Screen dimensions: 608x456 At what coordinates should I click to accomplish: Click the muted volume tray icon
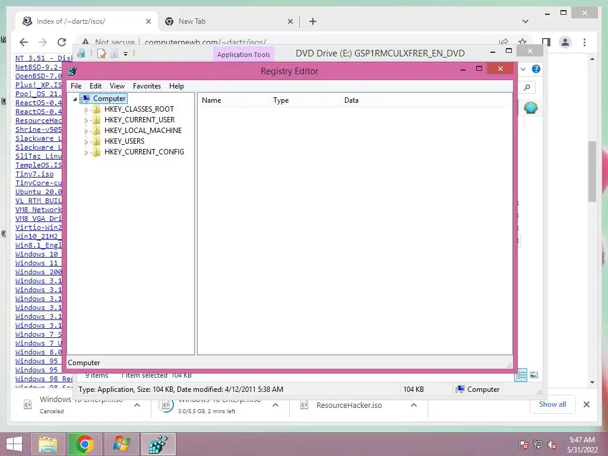point(552,445)
